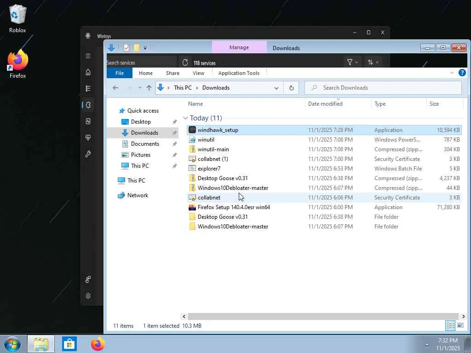Open the Home ribbon tab
471x353 pixels.
coord(146,73)
